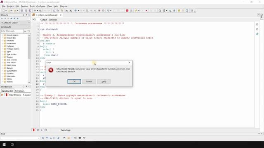Click the Cut scissors toolbar icon
Screen dimensions: 264x148
pos(54,11)
